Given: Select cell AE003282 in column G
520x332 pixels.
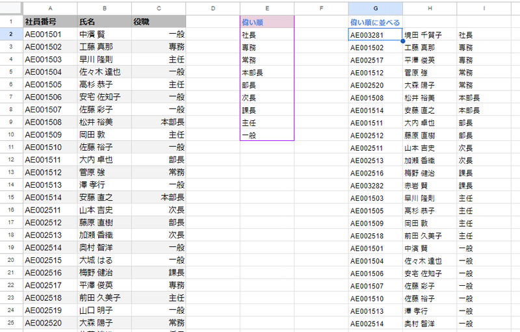Looking at the screenshot, I should pyautogui.click(x=376, y=186).
